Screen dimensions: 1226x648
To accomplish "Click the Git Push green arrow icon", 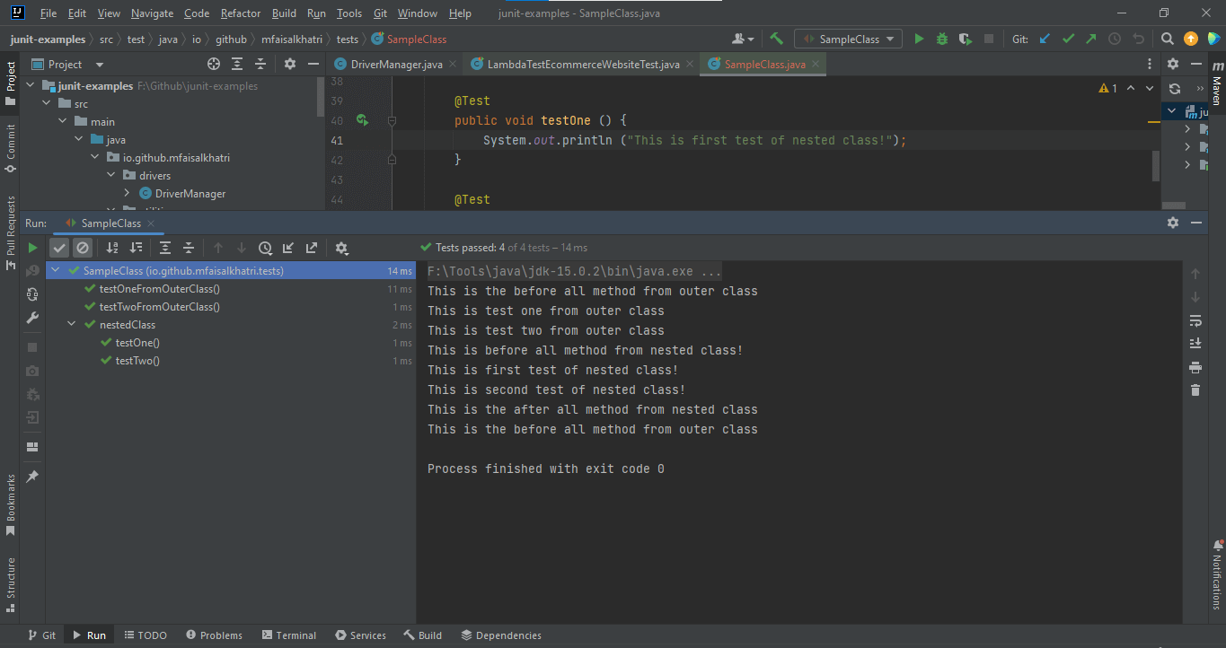I will pos(1090,39).
